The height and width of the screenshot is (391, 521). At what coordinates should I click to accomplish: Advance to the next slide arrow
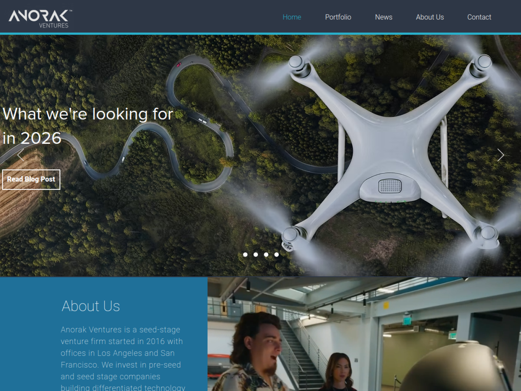click(x=501, y=155)
